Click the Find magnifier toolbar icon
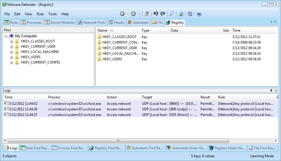This screenshot has height=161, width=281. [x=172, y=14]
